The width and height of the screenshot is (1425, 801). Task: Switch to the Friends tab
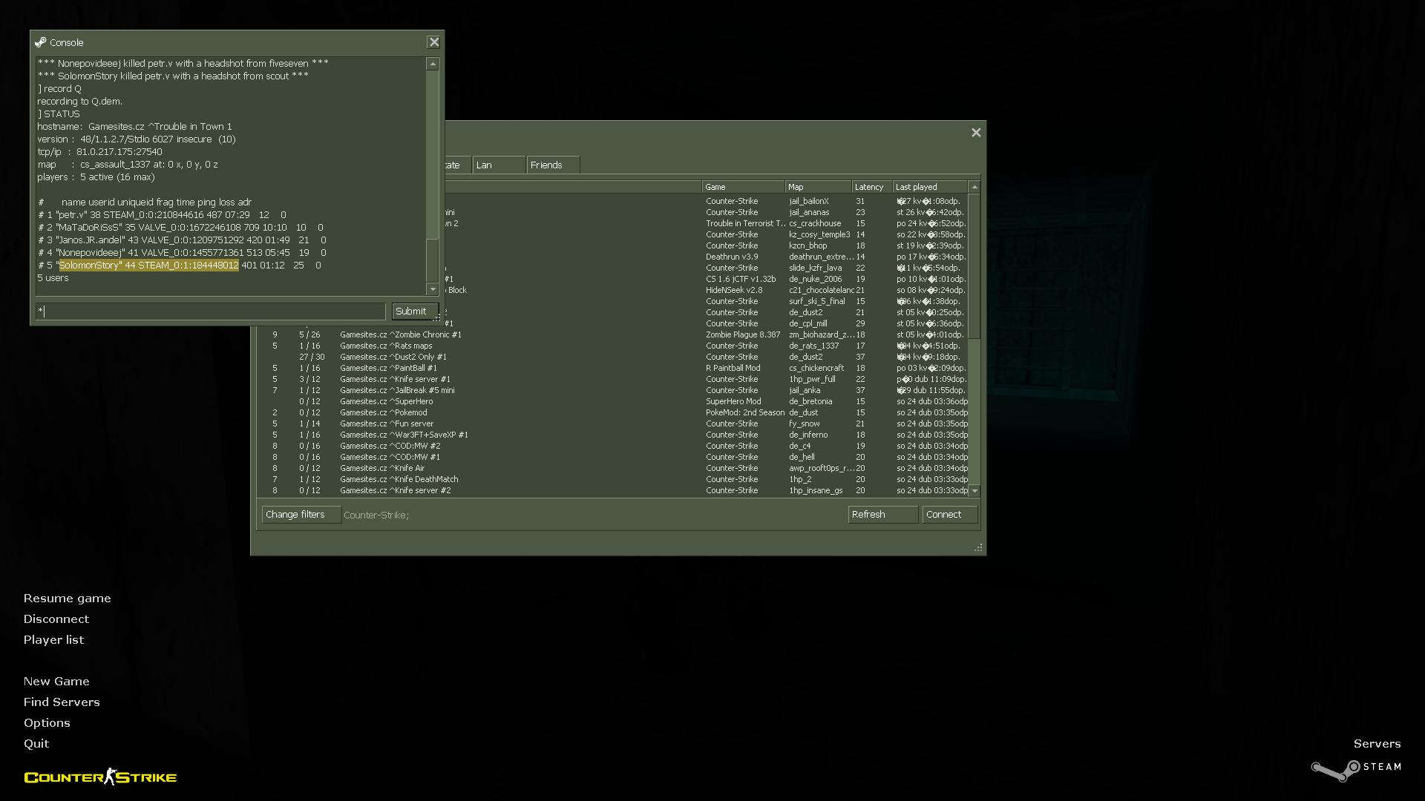[552, 165]
